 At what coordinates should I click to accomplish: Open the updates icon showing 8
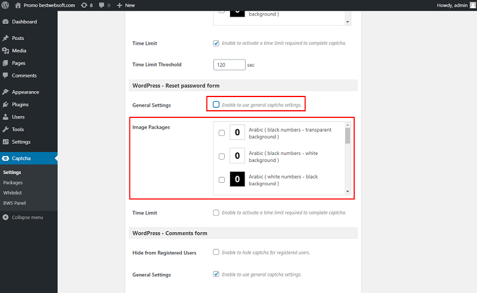point(84,5)
